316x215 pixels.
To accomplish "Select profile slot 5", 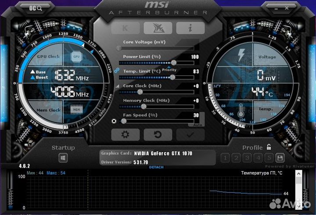I will [269, 158].
